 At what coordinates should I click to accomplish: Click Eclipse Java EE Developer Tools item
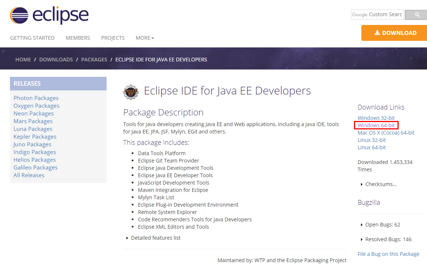click(x=176, y=175)
